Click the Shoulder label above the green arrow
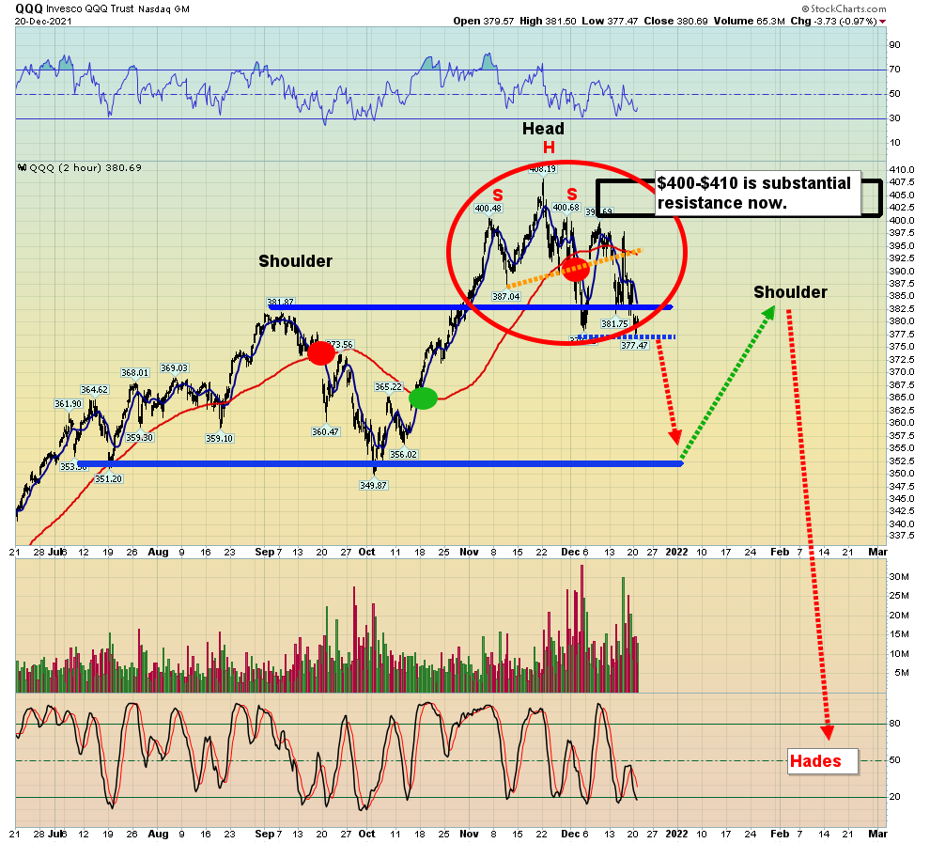This screenshot has height=843, width=930. [790, 292]
